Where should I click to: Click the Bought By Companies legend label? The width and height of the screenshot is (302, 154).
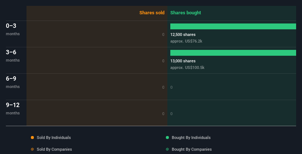click(192, 149)
